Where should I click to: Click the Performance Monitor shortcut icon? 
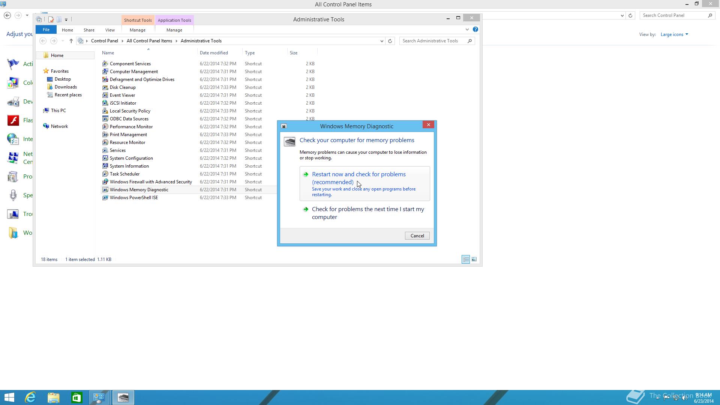[x=105, y=127]
